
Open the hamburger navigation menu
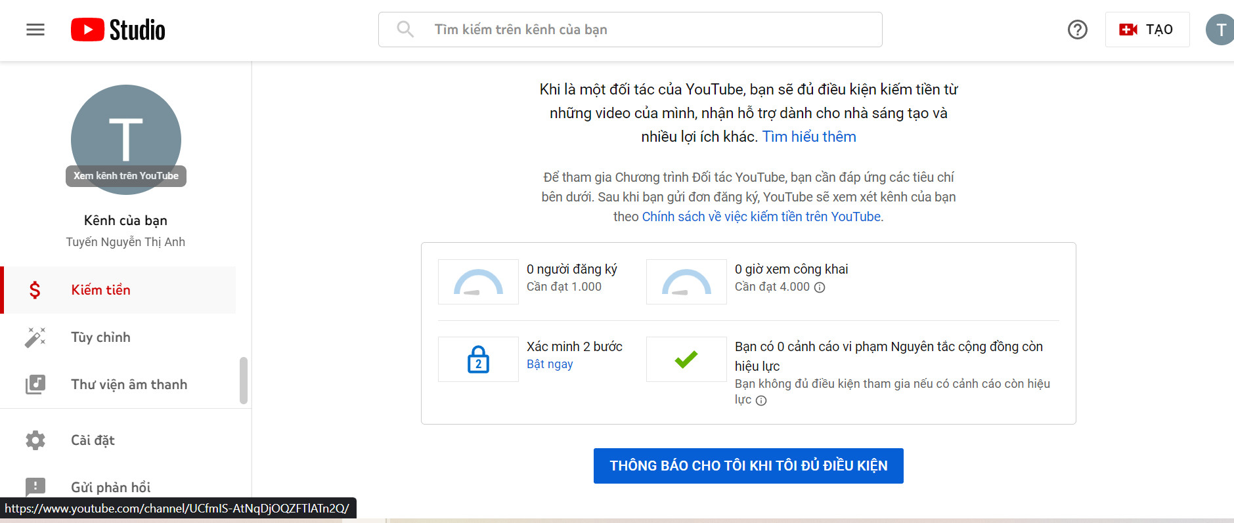coord(35,30)
